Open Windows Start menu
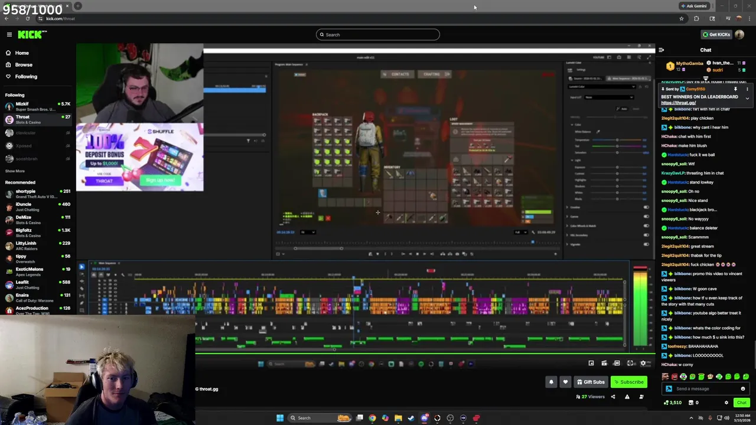The height and width of the screenshot is (425, 756). [280, 418]
